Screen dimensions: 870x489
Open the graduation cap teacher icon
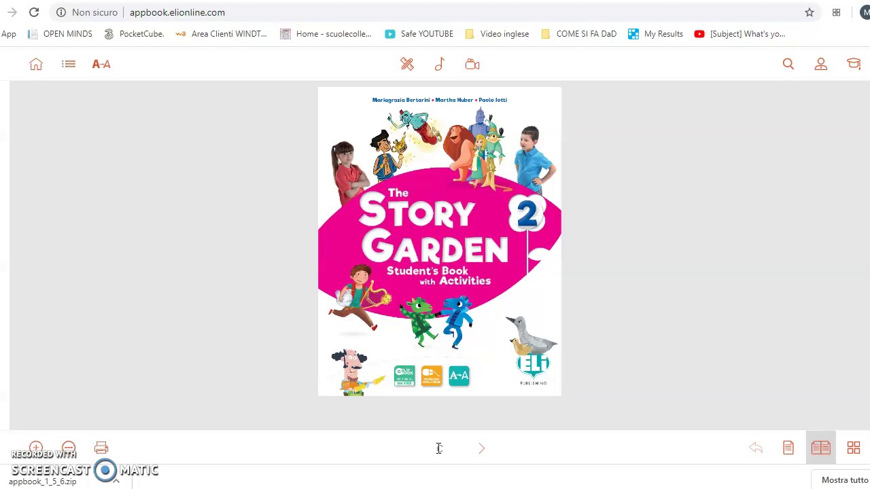(854, 64)
